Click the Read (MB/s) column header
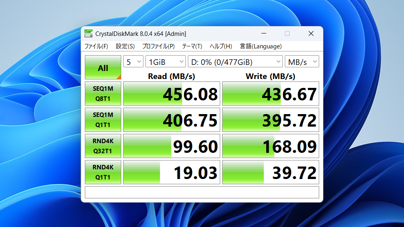404x227 pixels. pyautogui.click(x=171, y=76)
